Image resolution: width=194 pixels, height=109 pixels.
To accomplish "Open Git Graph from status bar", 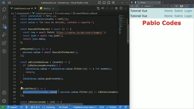I will (x=63, y=107).
